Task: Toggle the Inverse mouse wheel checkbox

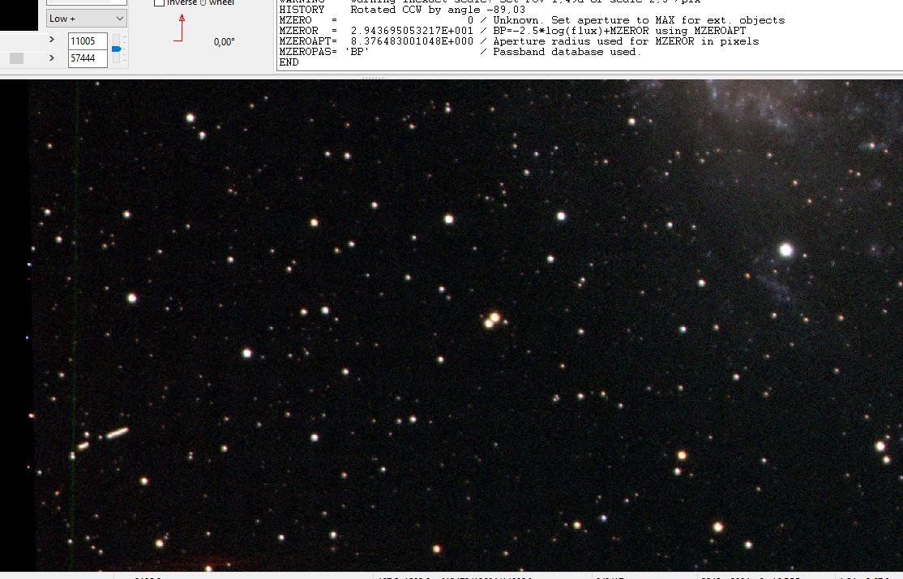Action: (x=160, y=3)
